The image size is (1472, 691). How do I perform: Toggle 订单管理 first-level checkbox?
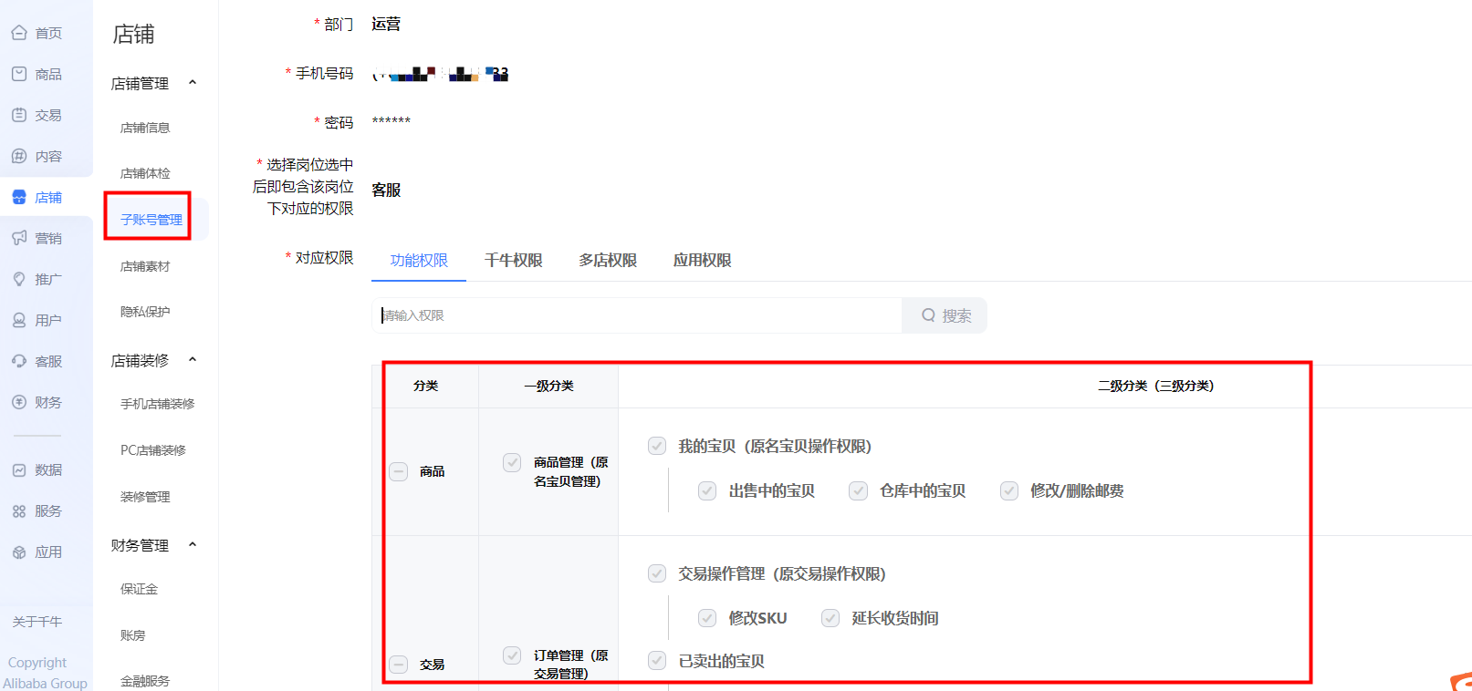[512, 655]
